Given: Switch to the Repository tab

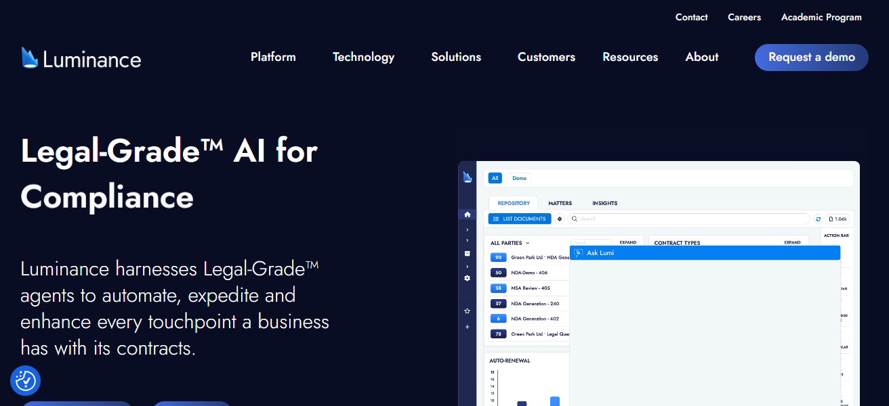Looking at the screenshot, I should 514,203.
